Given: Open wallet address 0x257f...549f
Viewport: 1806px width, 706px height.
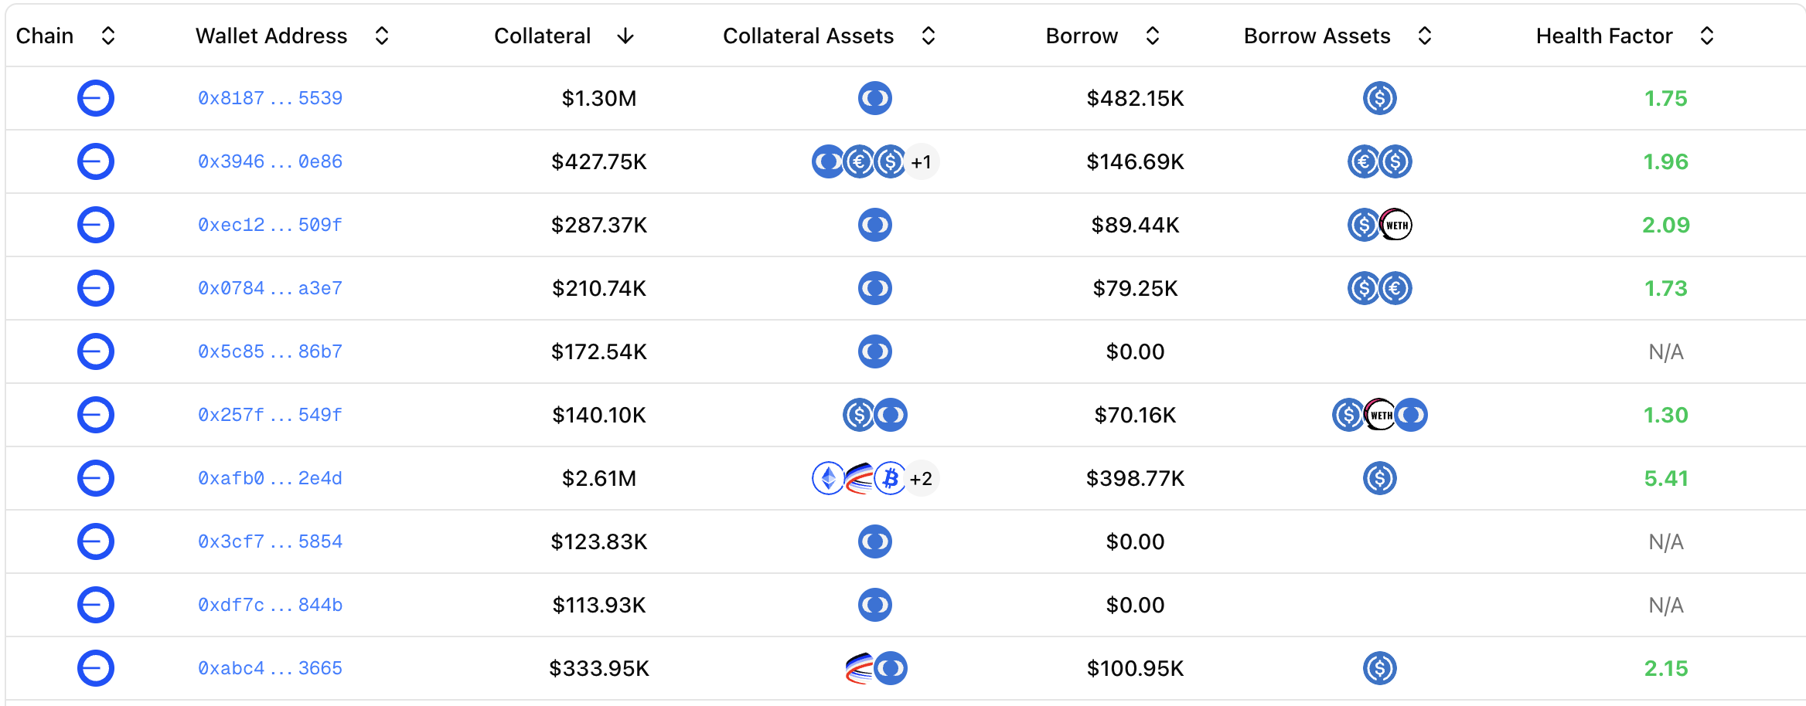Looking at the screenshot, I should coord(270,415).
